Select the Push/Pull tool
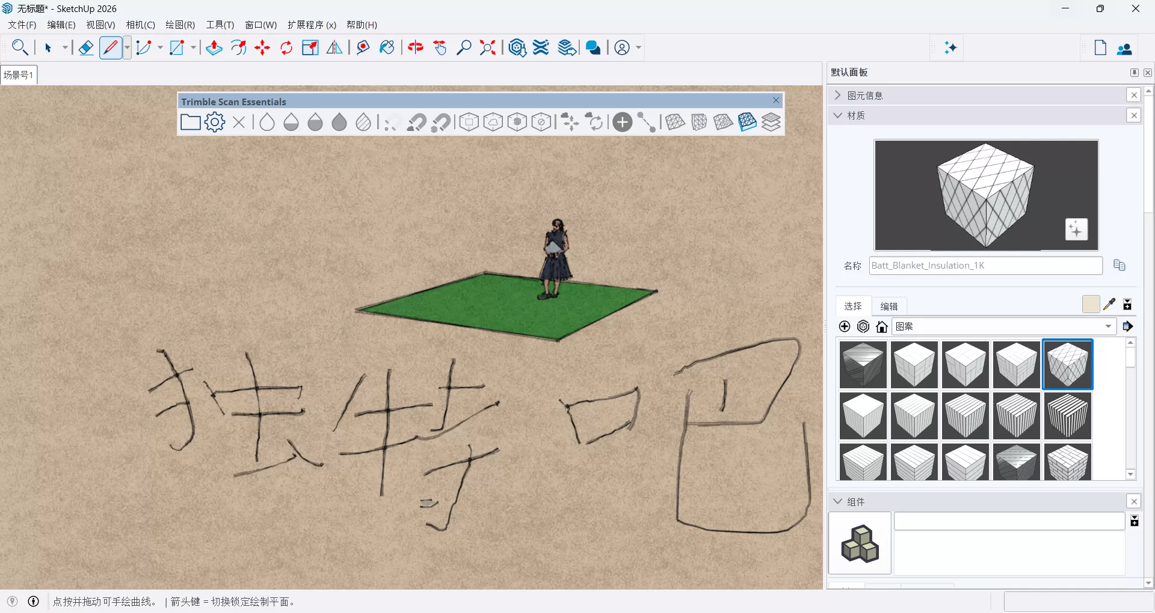Screen dimensions: 1155x613 point(214,47)
